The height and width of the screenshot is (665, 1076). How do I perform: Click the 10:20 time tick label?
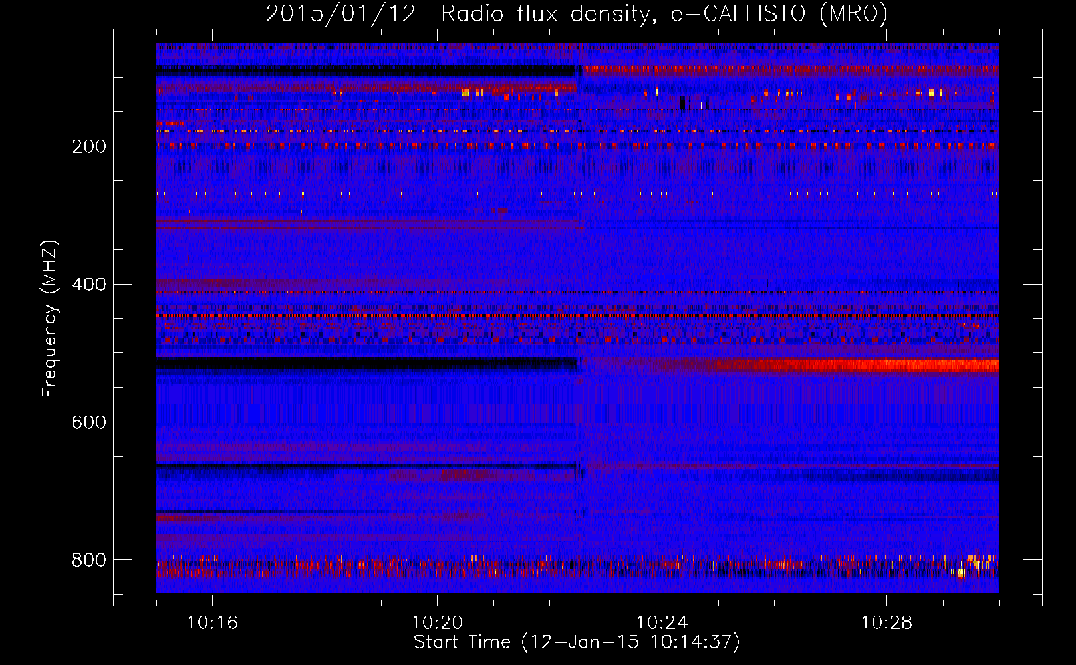pos(437,622)
